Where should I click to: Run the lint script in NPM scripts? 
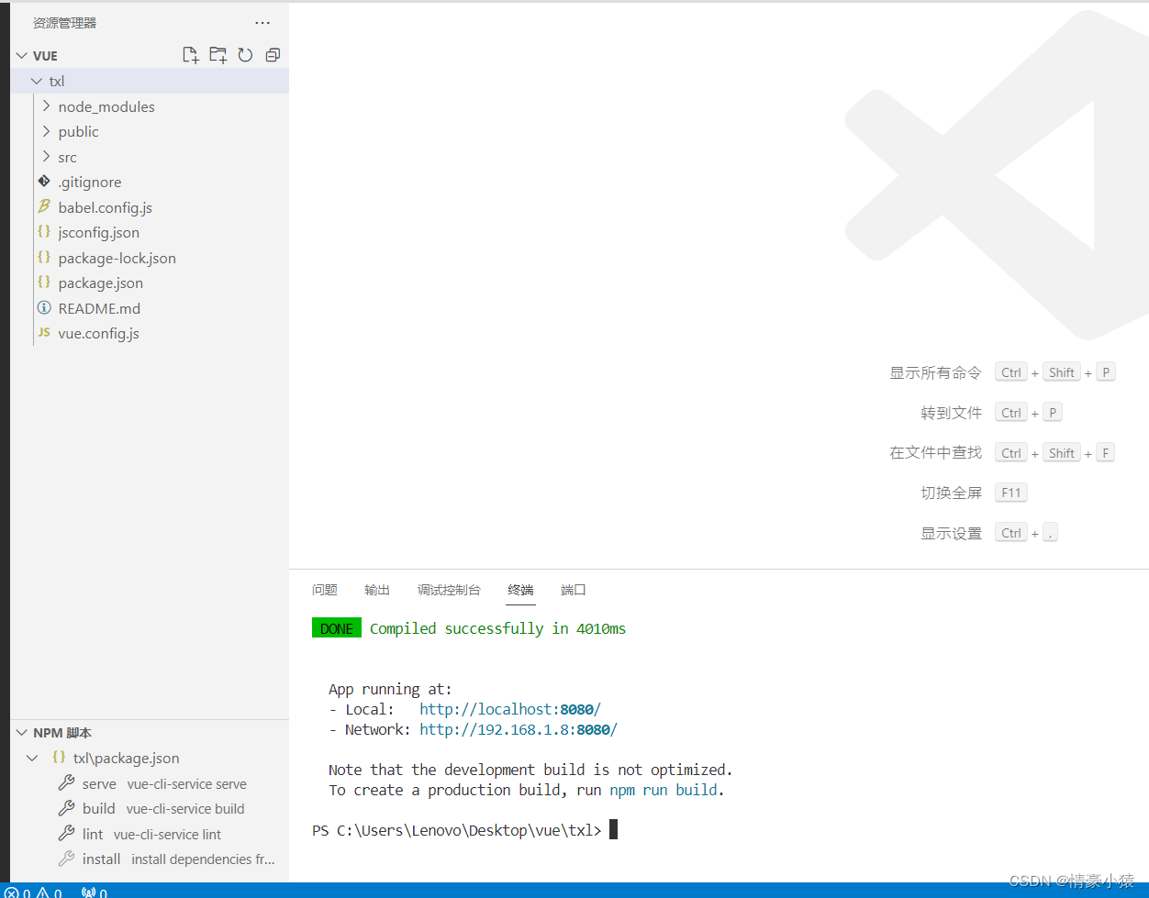tap(92, 834)
